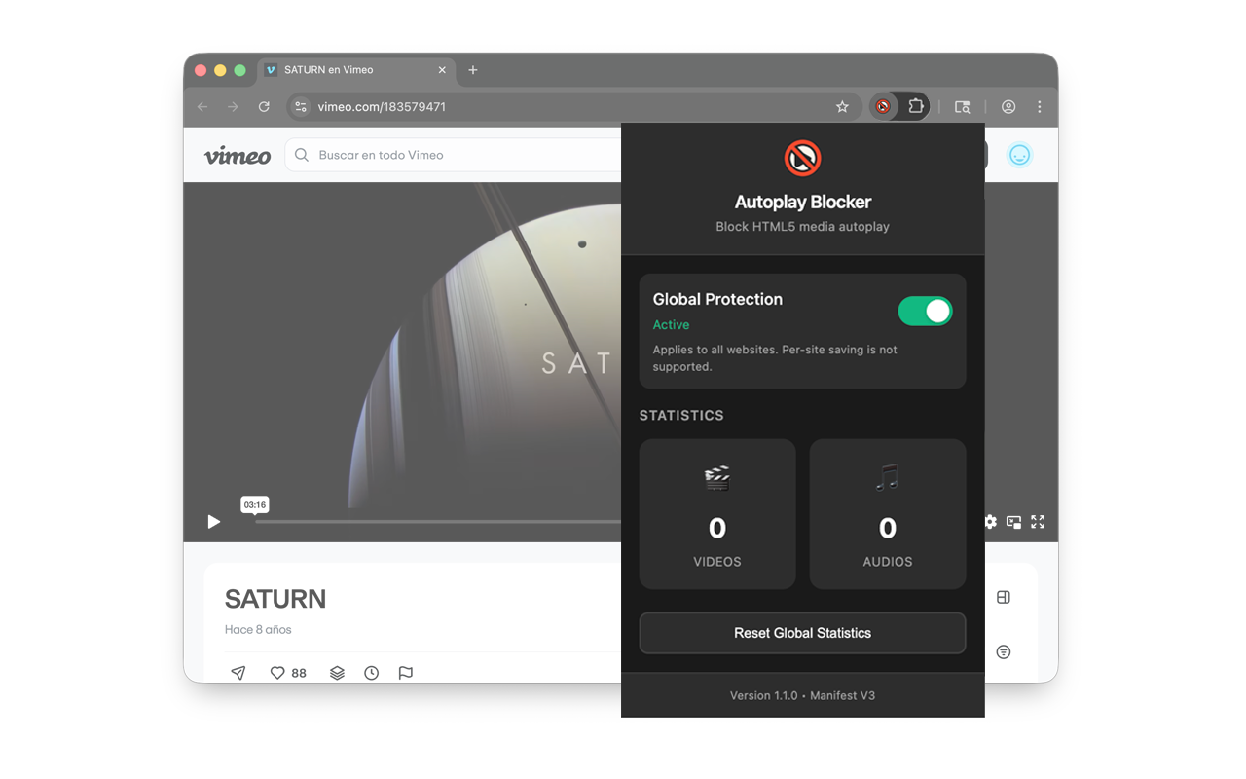The image size is (1246, 779).
Task: Open site settings from the address bar icon
Action: pos(300,107)
